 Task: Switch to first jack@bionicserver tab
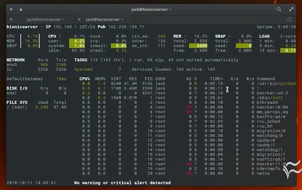pos(46,20)
